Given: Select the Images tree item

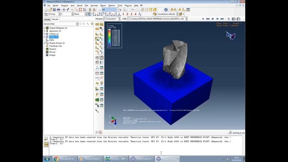Looking at the screenshot, I should [52, 55].
